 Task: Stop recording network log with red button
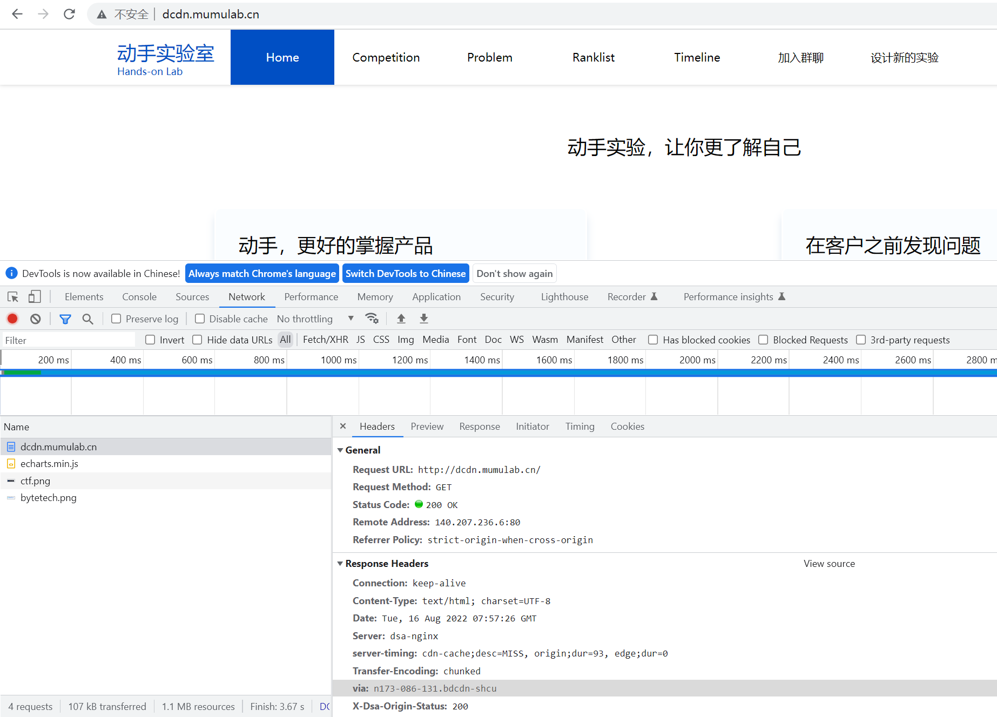point(12,319)
